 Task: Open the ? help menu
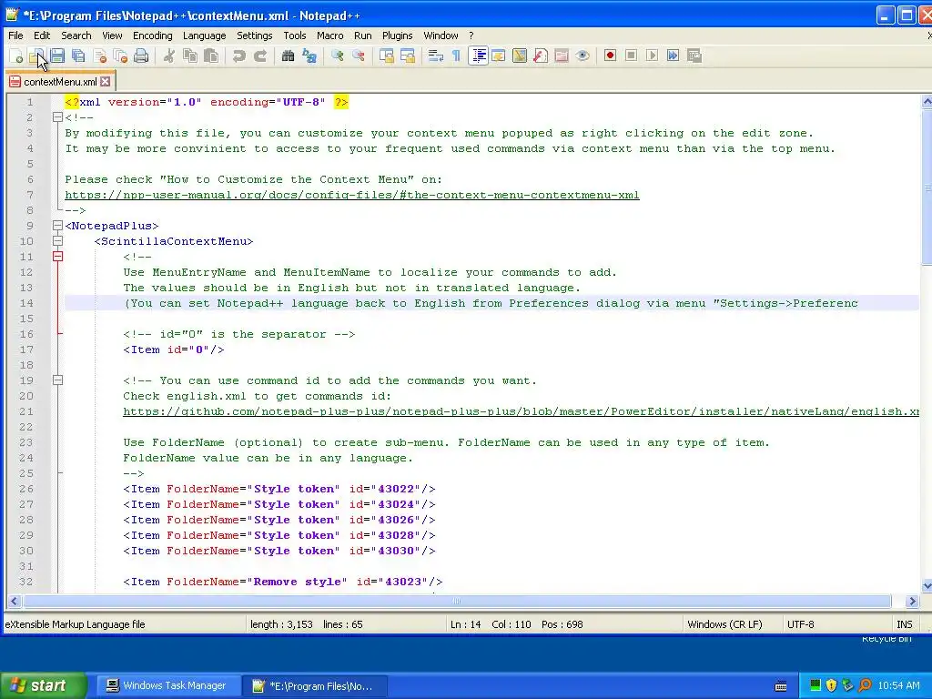click(x=471, y=35)
